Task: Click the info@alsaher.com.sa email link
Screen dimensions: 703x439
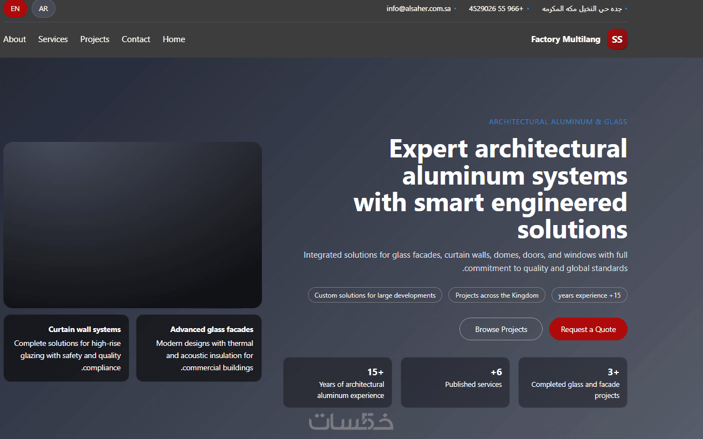Action: coord(419,9)
